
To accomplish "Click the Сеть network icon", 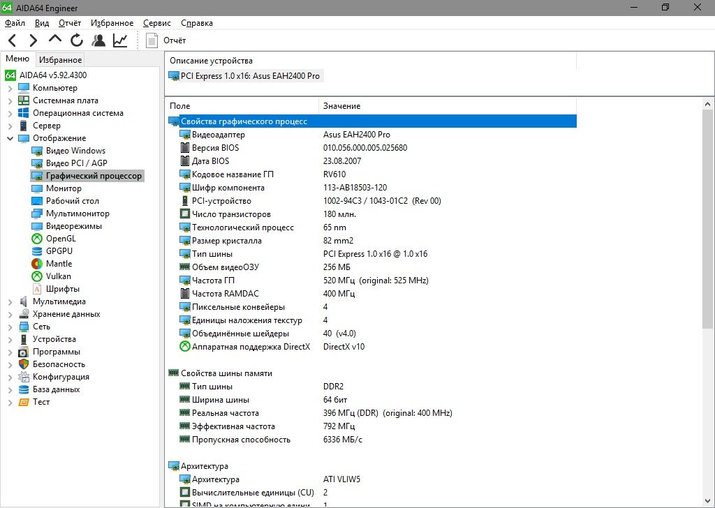I will (24, 327).
